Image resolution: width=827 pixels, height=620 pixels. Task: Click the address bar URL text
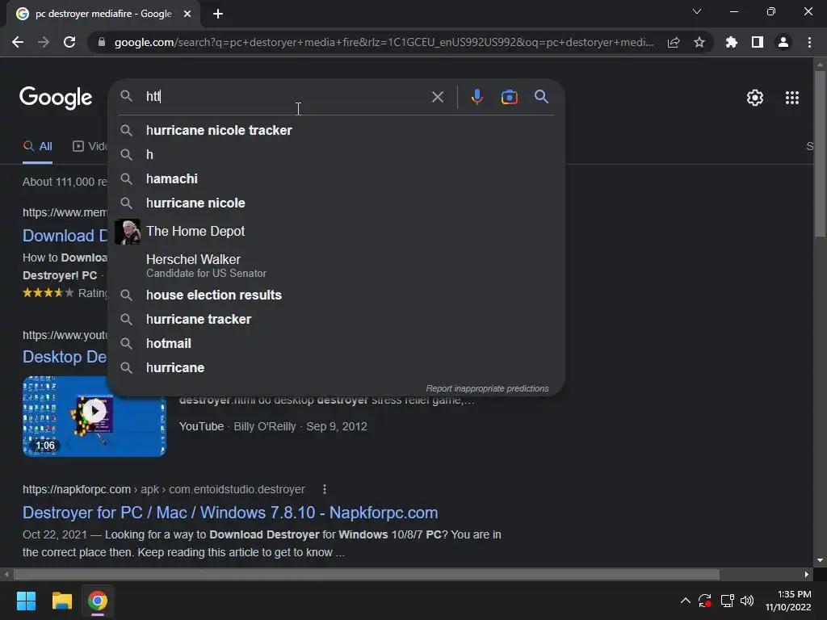coord(384,42)
